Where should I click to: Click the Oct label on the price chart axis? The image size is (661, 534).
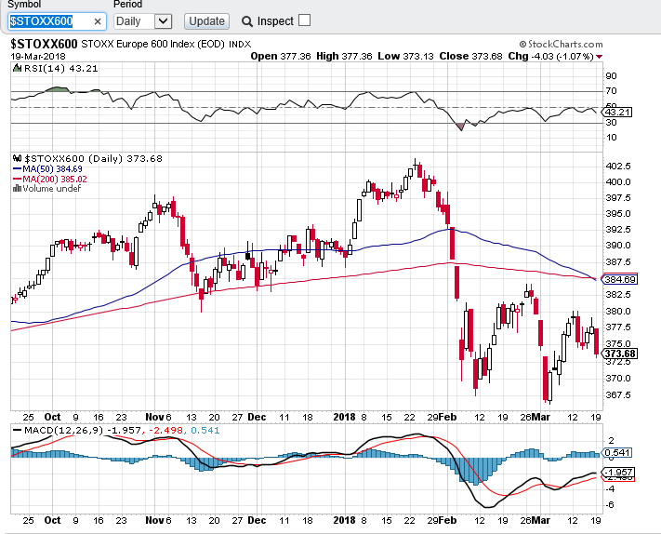53,417
